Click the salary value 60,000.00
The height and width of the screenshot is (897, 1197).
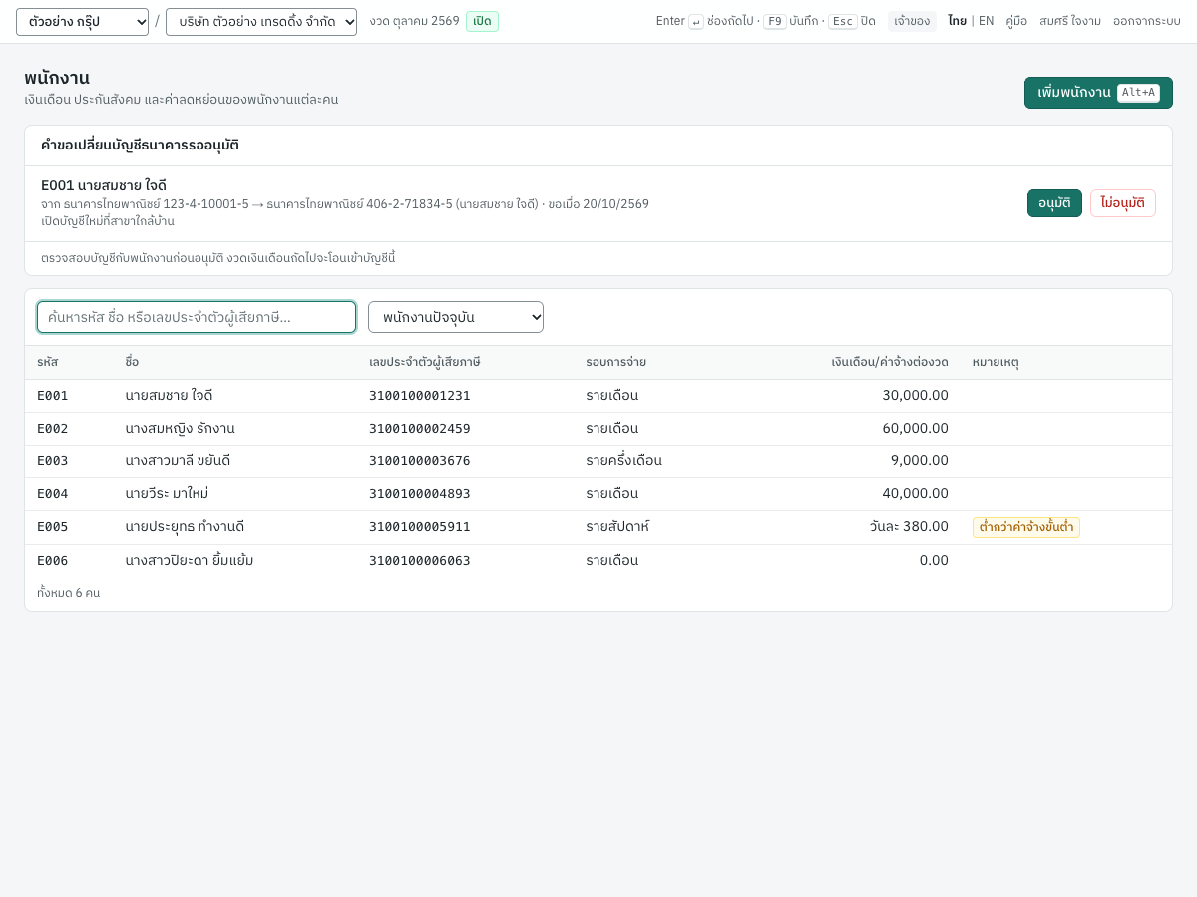point(915,428)
